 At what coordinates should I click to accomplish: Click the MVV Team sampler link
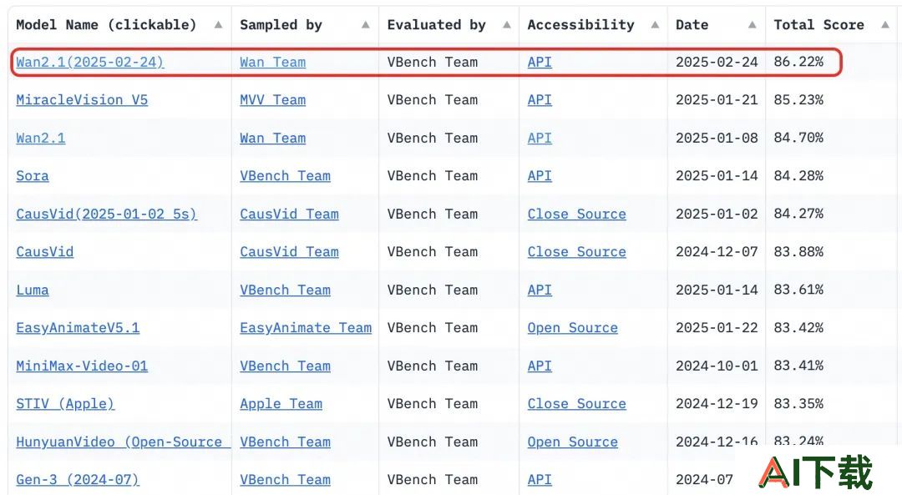pyautogui.click(x=272, y=100)
